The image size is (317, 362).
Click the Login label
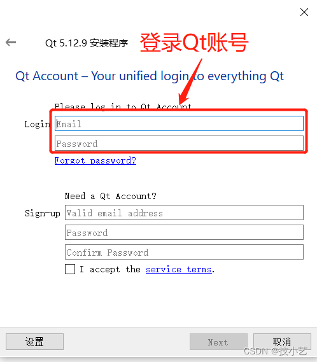click(37, 125)
